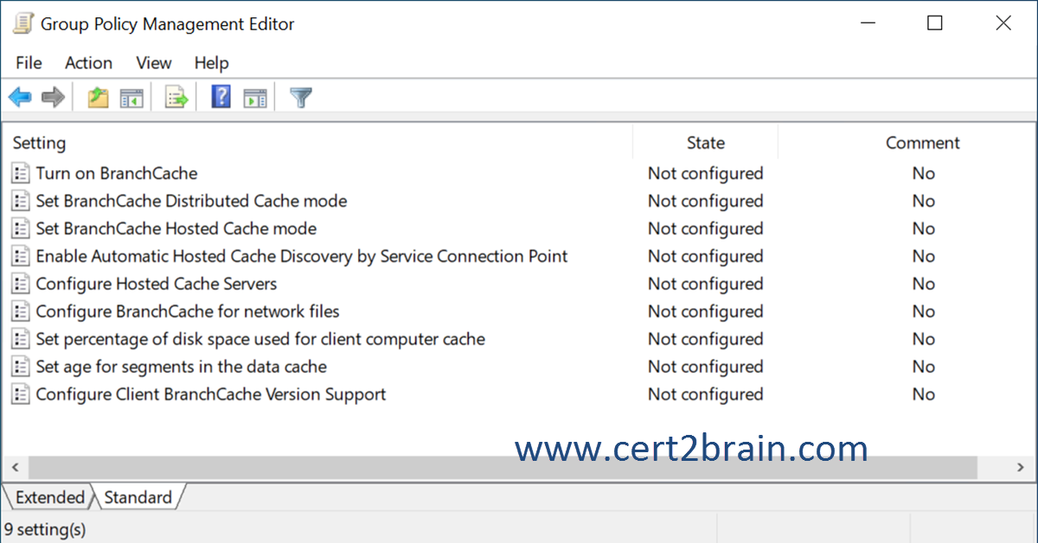Sort by the Comment column header

click(923, 143)
